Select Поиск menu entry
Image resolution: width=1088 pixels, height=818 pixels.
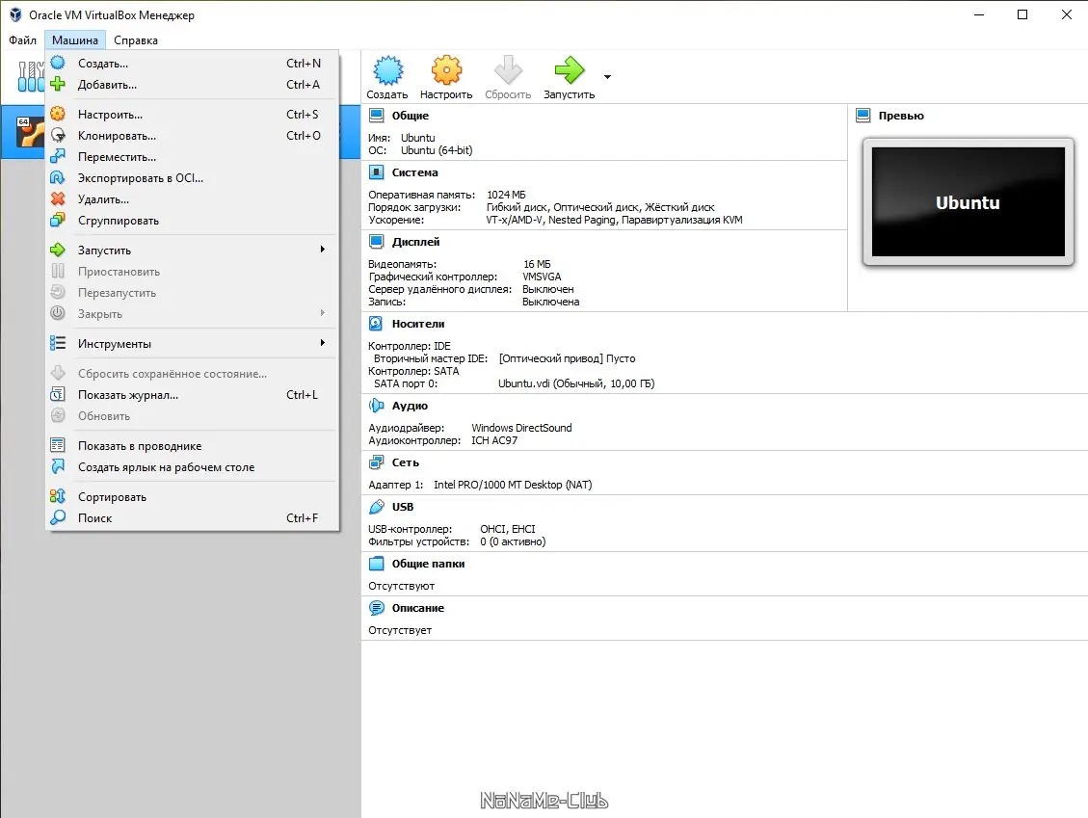[192, 518]
